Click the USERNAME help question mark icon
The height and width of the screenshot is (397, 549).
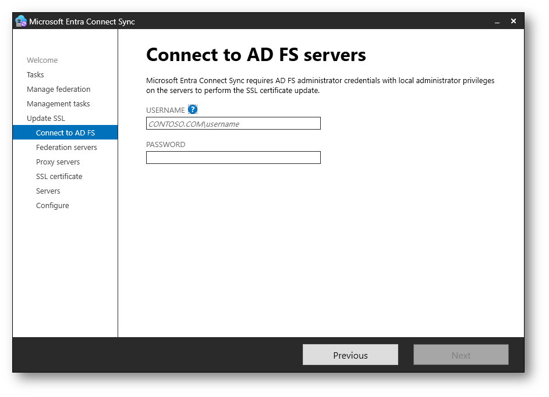point(193,110)
